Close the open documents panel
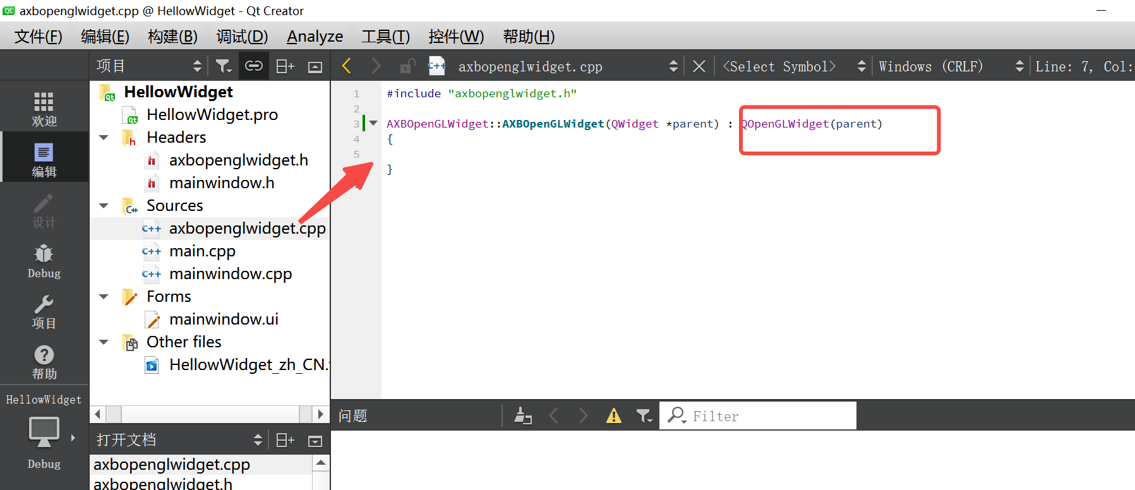This screenshot has width=1135, height=490. (315, 440)
